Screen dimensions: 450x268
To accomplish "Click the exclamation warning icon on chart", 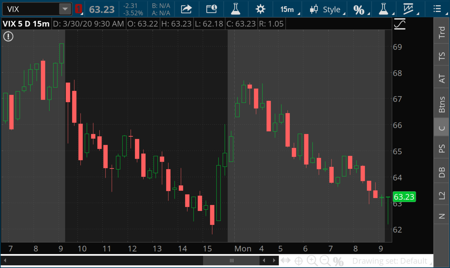I will pos(8,36).
